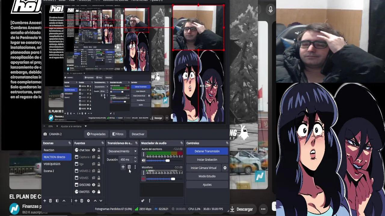Screen dimensions: 385x216
Task: Open the Escenas toolbar three-dot overflow menu
Action: pyautogui.click(x=71, y=201)
